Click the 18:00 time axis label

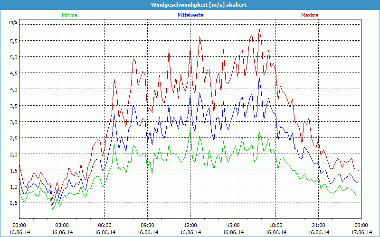coord(276,225)
